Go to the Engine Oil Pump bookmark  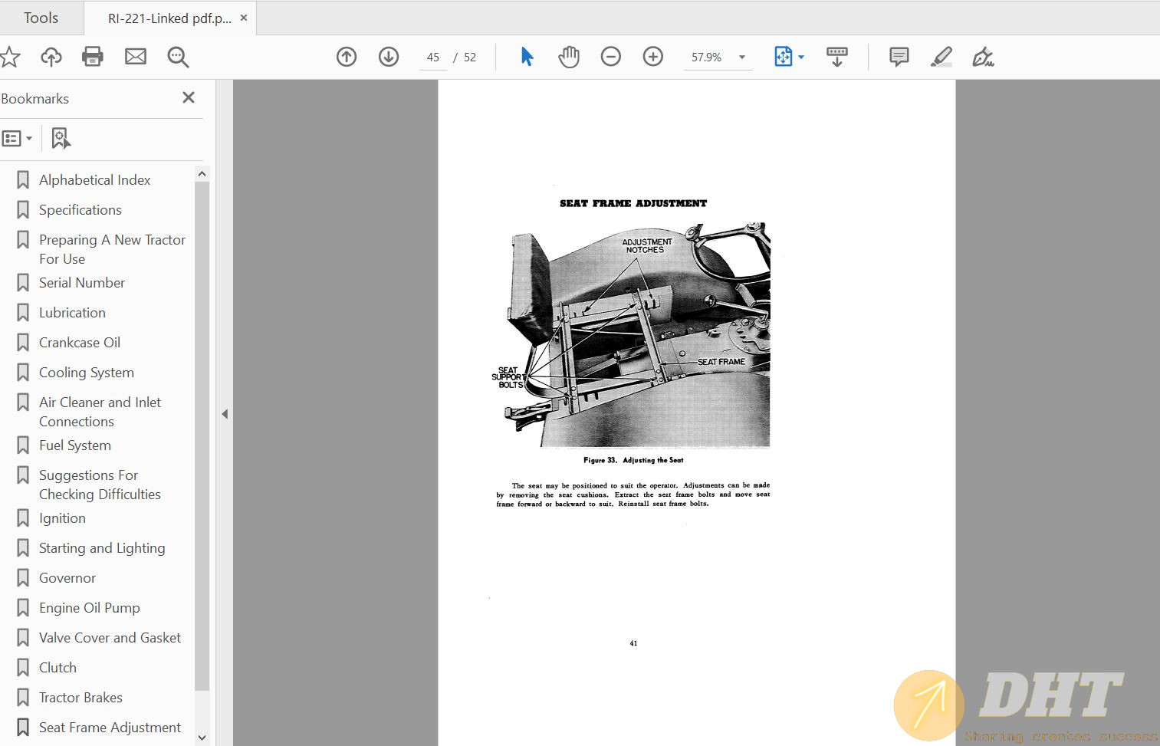(90, 608)
